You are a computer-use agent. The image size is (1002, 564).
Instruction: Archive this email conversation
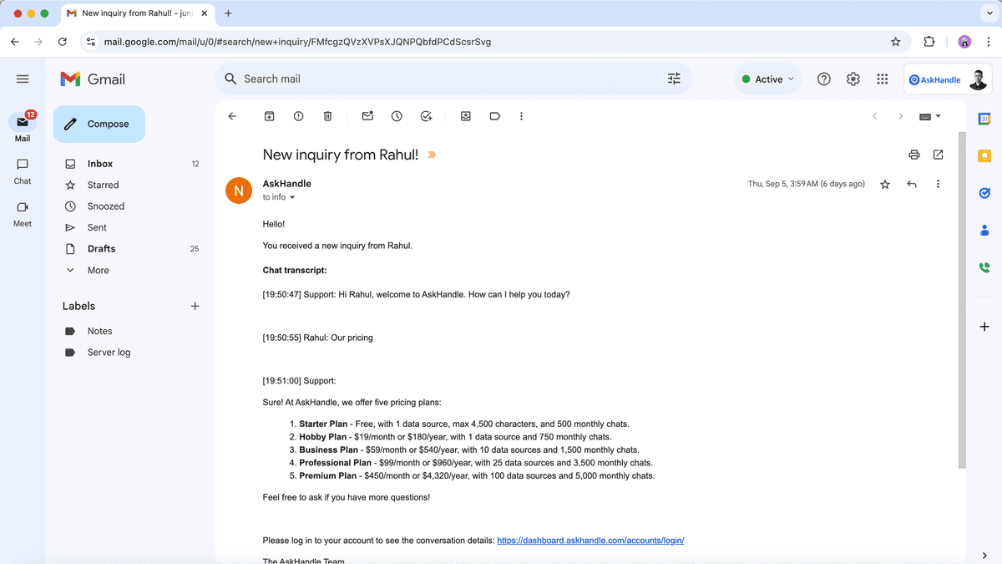tap(270, 116)
